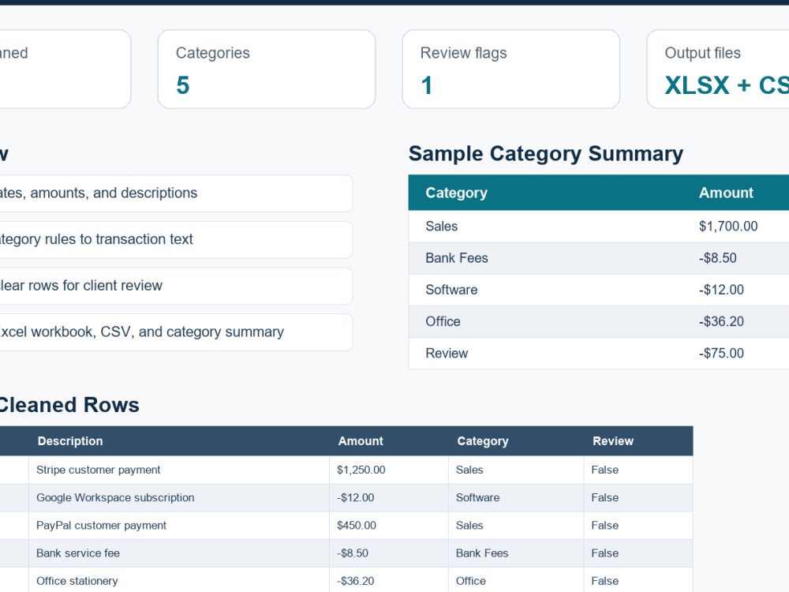
Task: Click the Google Workspace subscription row
Action: [x=346, y=498]
